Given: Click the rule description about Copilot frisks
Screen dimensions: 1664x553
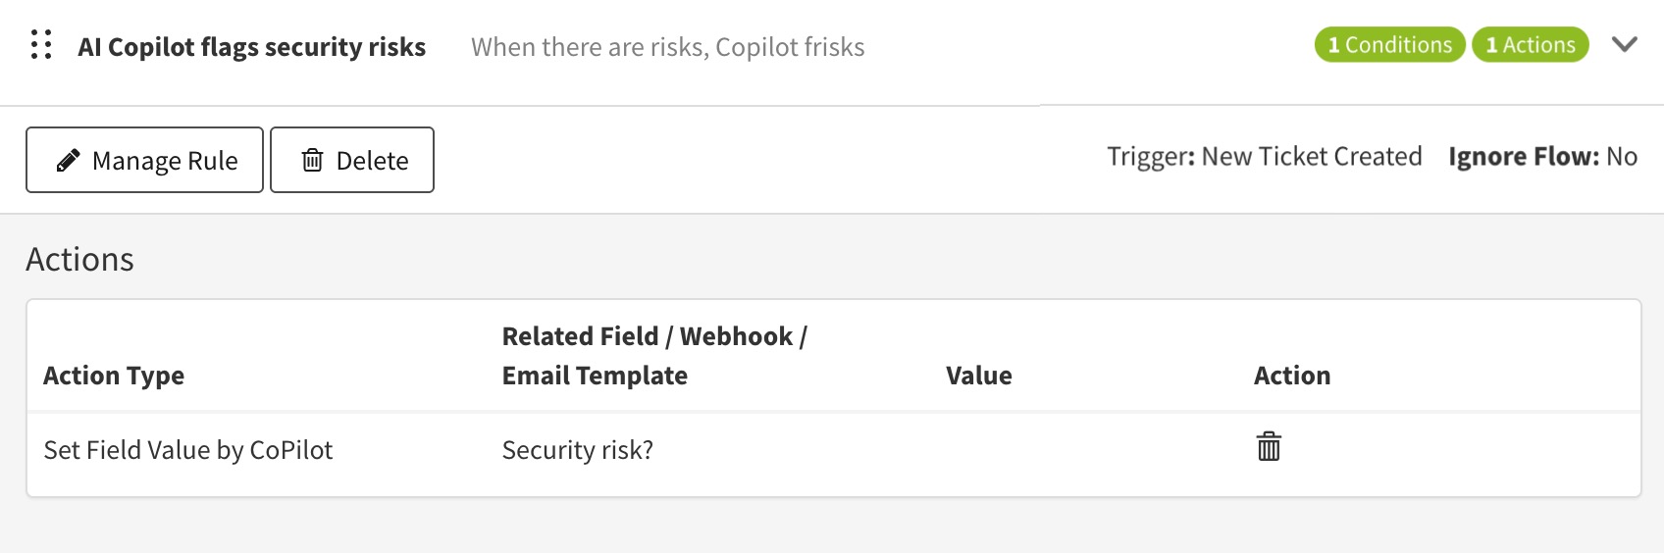Looking at the screenshot, I should tap(668, 47).
